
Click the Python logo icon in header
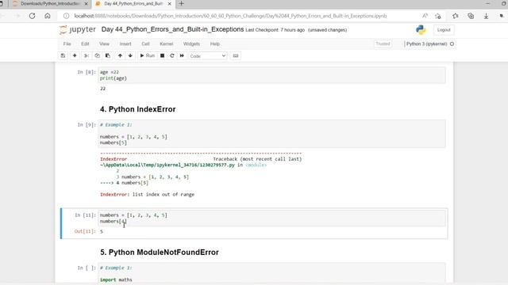pos(421,30)
